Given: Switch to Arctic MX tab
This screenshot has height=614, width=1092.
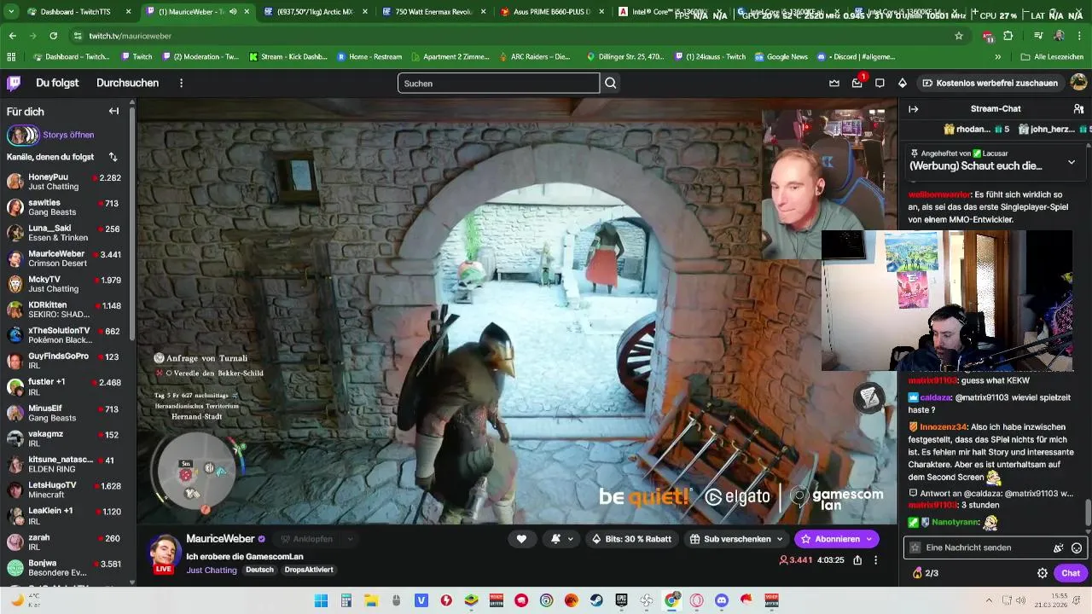Looking at the screenshot, I should point(317,12).
